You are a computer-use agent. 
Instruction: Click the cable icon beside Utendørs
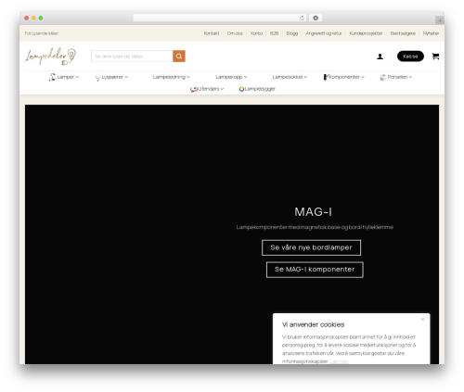pos(194,89)
